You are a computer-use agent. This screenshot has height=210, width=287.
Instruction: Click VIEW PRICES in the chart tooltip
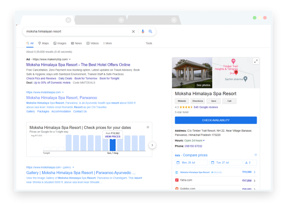[112, 137]
